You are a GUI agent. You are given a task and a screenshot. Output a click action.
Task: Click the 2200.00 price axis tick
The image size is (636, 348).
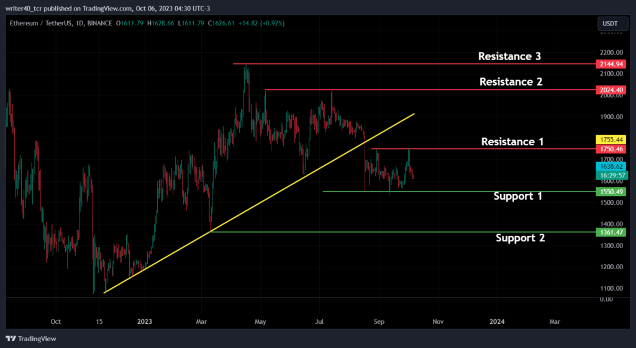click(611, 52)
